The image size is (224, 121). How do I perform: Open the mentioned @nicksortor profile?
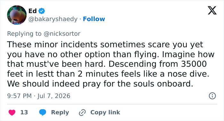(x=62, y=34)
